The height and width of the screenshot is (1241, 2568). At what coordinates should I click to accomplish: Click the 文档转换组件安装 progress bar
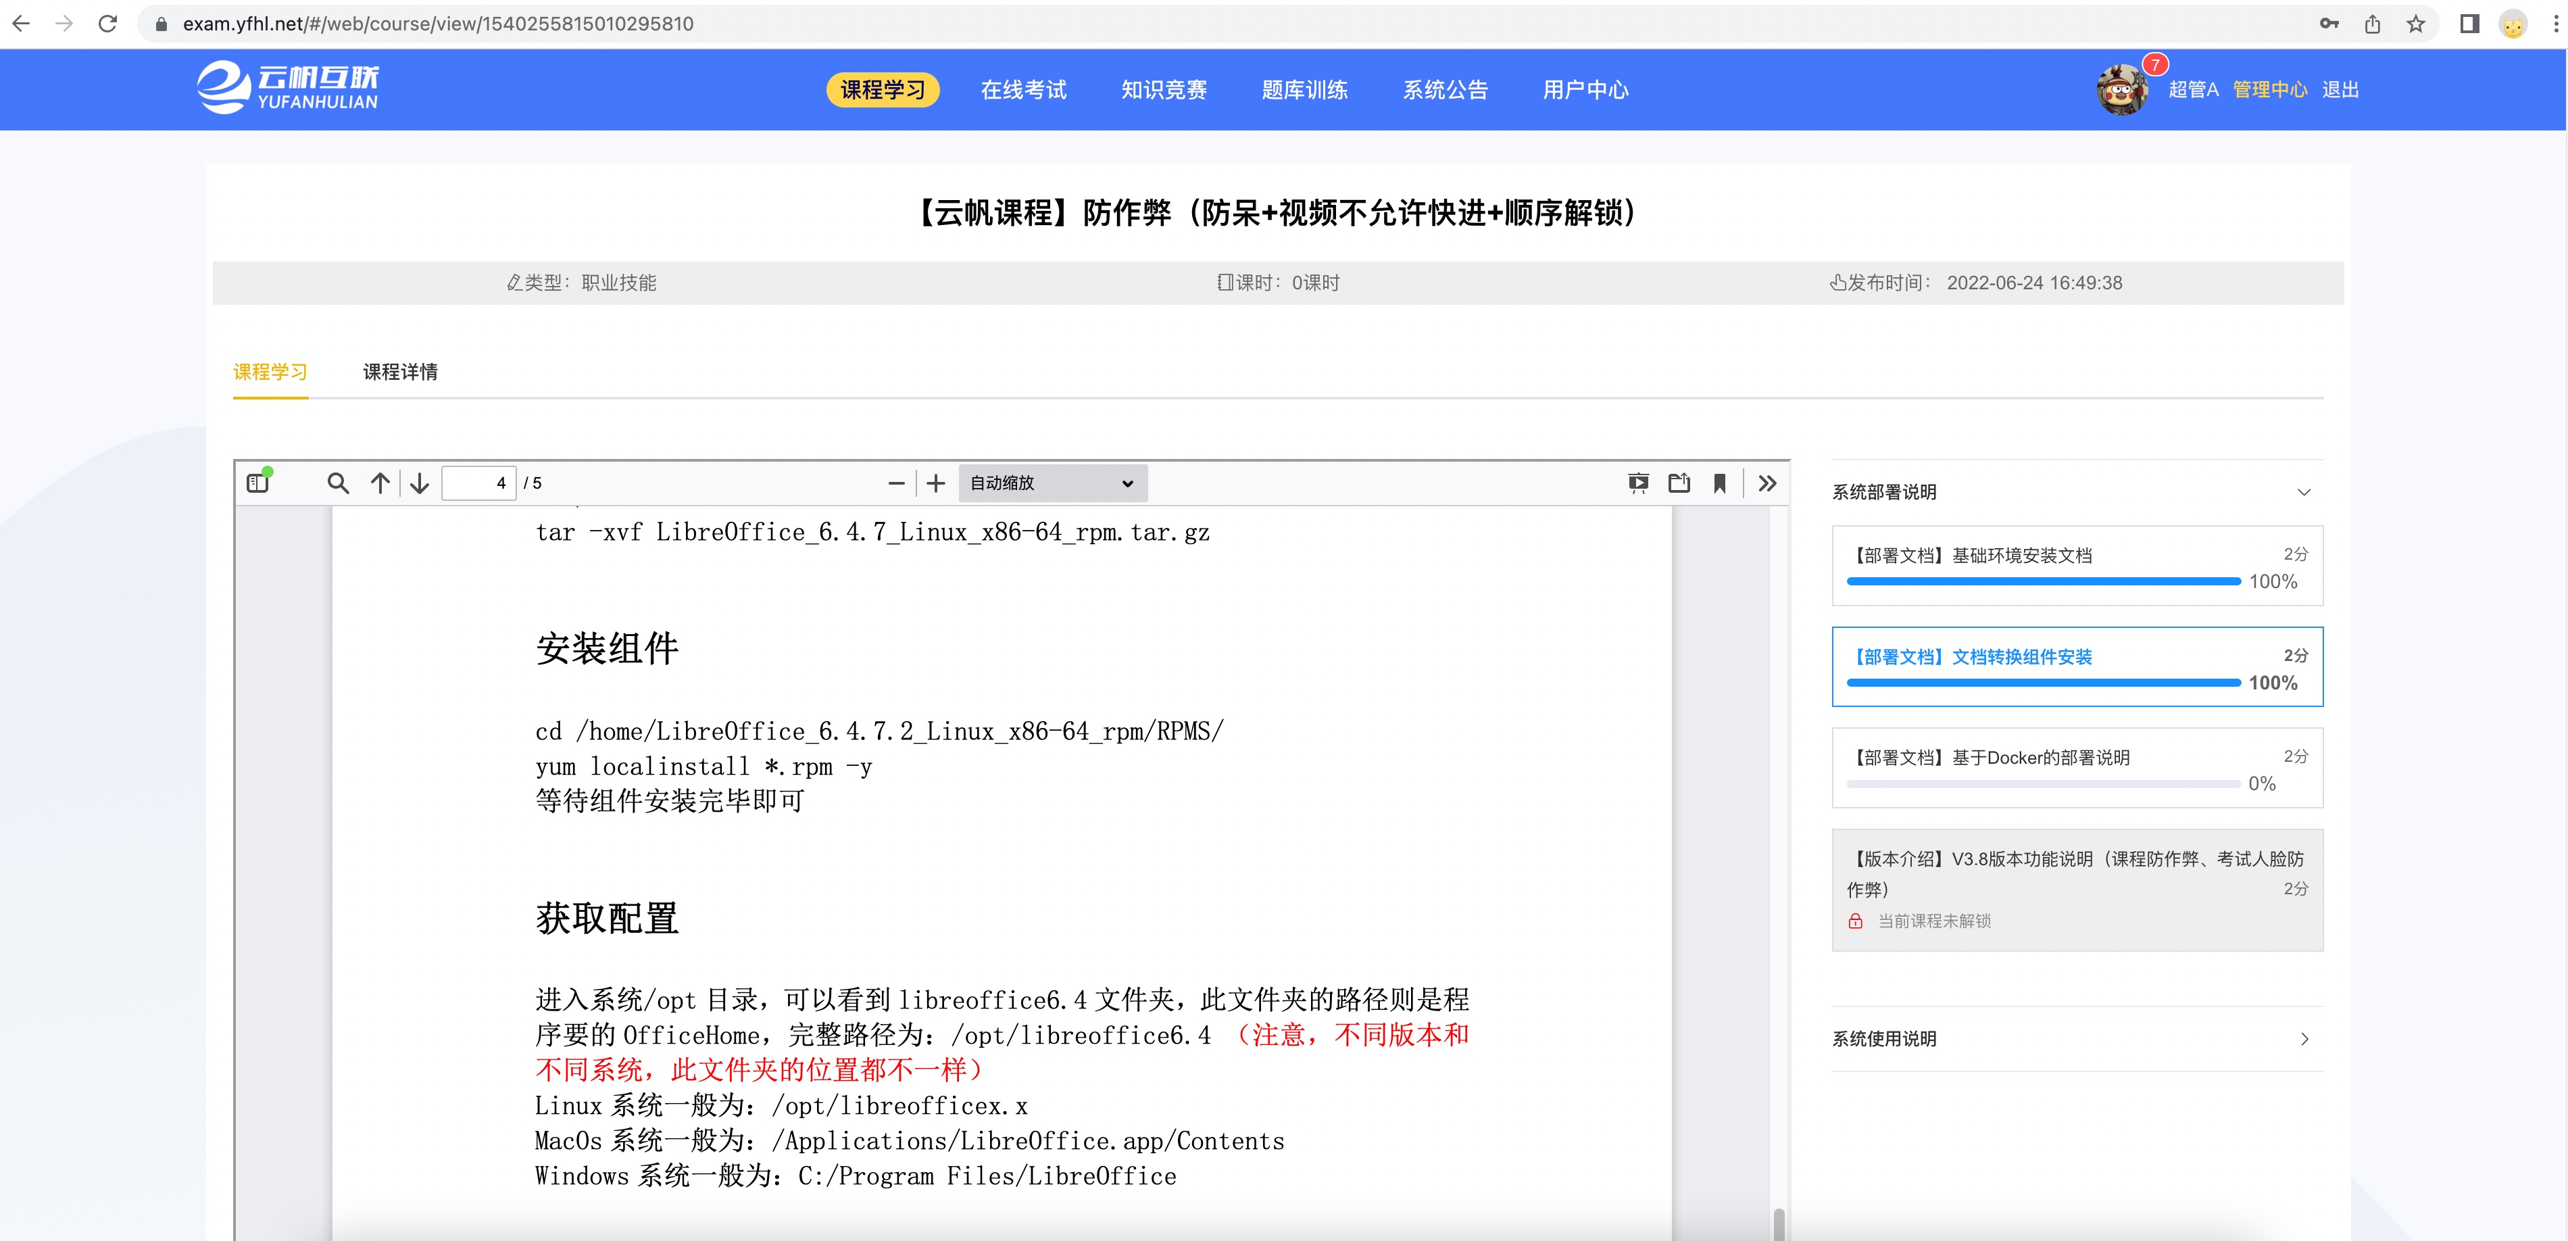click(x=2044, y=683)
